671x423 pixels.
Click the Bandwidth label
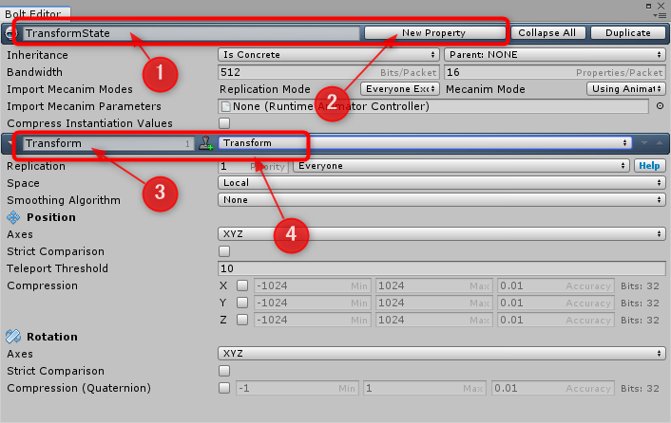(x=34, y=72)
